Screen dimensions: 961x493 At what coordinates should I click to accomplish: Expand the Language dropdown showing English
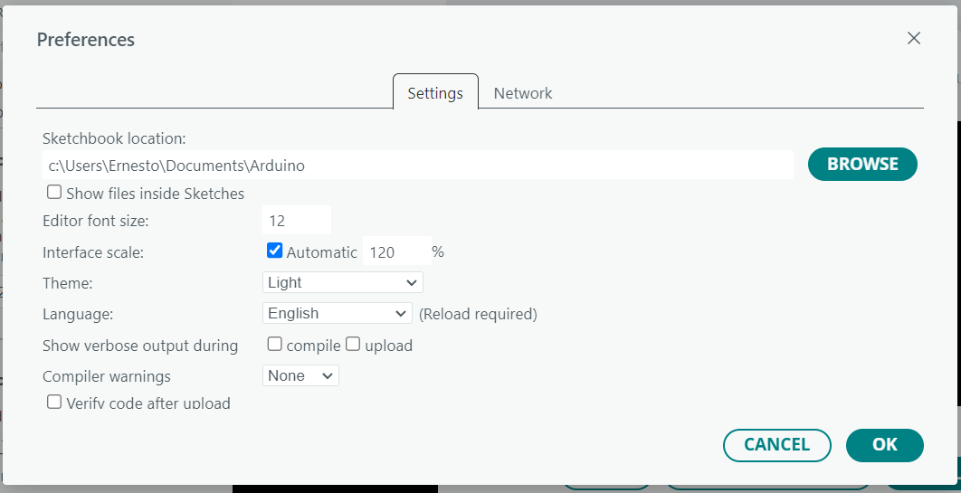337,313
